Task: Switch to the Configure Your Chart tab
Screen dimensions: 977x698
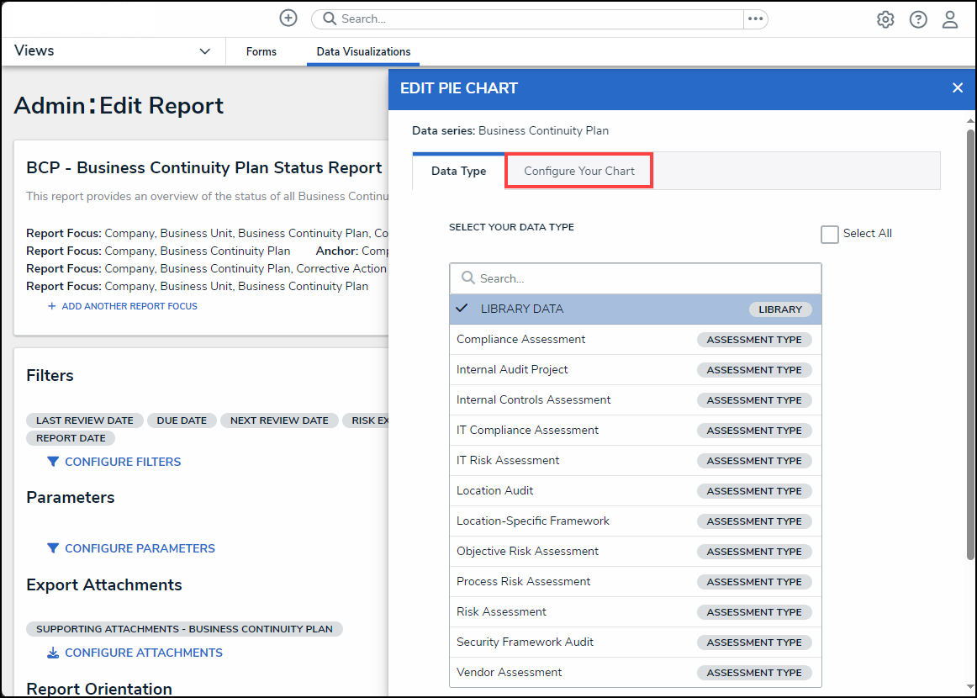Action: click(x=579, y=171)
